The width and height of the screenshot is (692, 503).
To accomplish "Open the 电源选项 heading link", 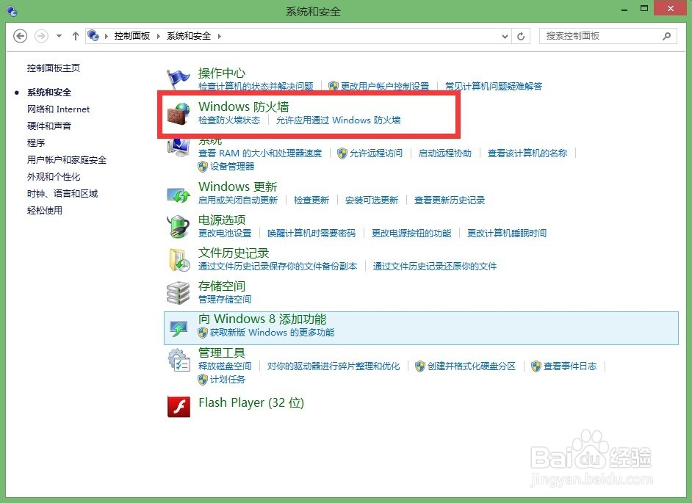I will click(222, 220).
